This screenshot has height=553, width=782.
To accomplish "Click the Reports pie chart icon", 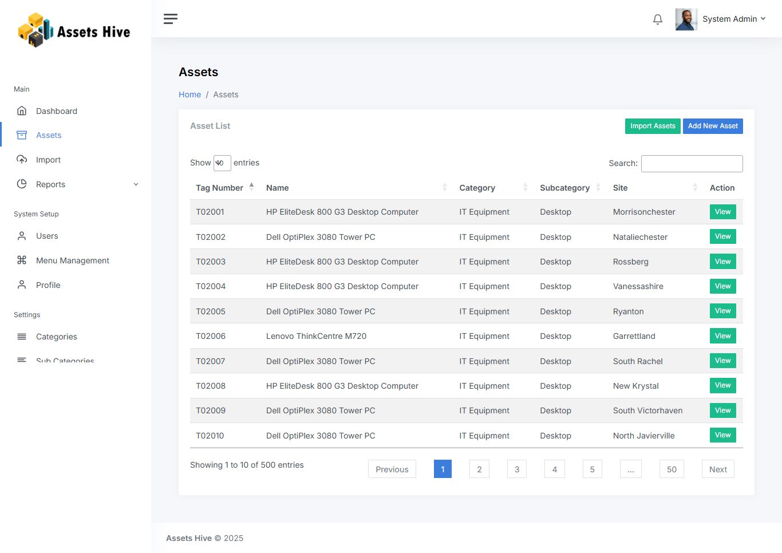I will [x=22, y=184].
